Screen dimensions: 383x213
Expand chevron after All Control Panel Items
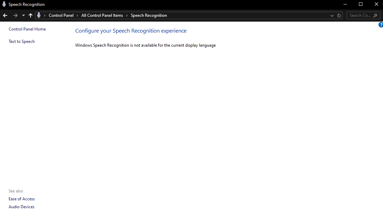tap(127, 16)
